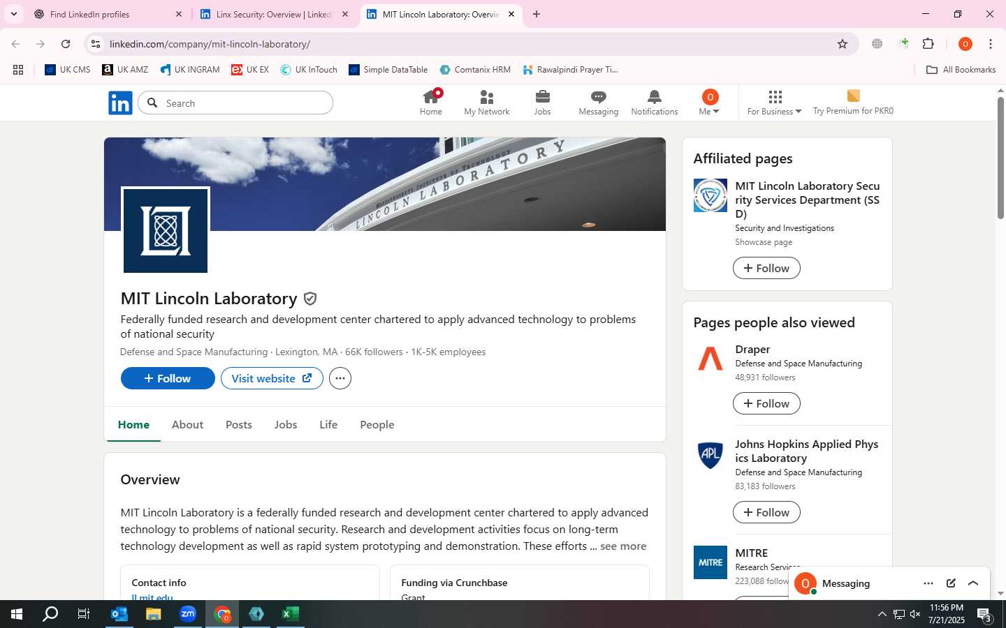Bookmark this page with the star icon
Image resolution: width=1006 pixels, height=628 pixels.
coord(843,44)
